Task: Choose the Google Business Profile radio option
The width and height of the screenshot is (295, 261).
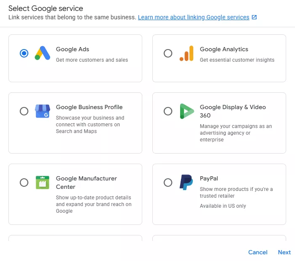Action: point(24,111)
